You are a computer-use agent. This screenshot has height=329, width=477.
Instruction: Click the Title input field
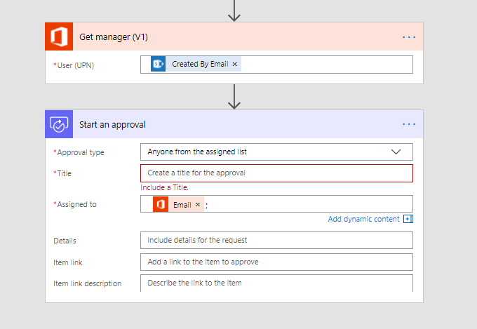(276, 173)
